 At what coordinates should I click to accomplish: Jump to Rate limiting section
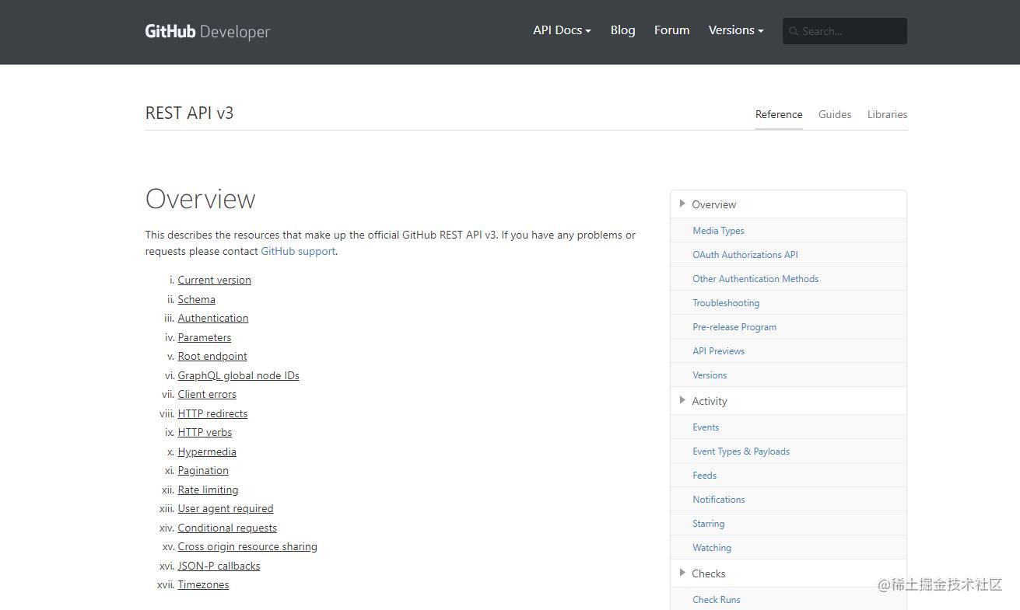pos(208,490)
